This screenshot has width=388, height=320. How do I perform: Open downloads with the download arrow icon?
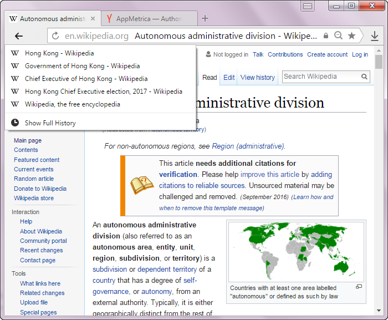pyautogui.click(x=375, y=36)
